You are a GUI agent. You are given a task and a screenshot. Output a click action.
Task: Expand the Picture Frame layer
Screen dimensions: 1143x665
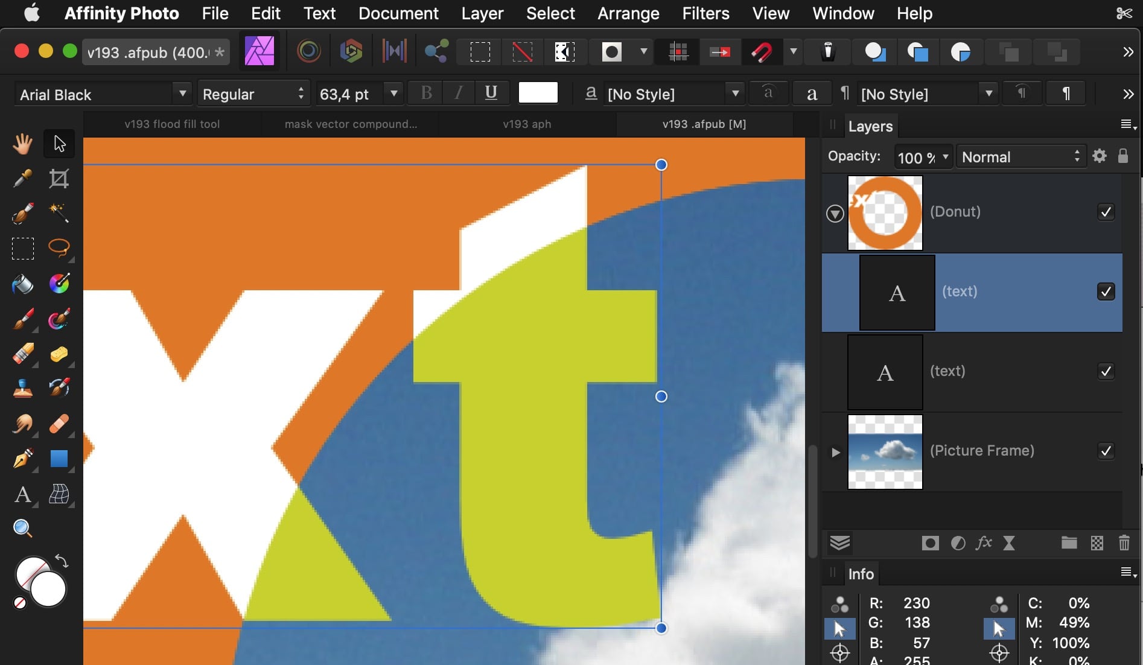tap(835, 452)
